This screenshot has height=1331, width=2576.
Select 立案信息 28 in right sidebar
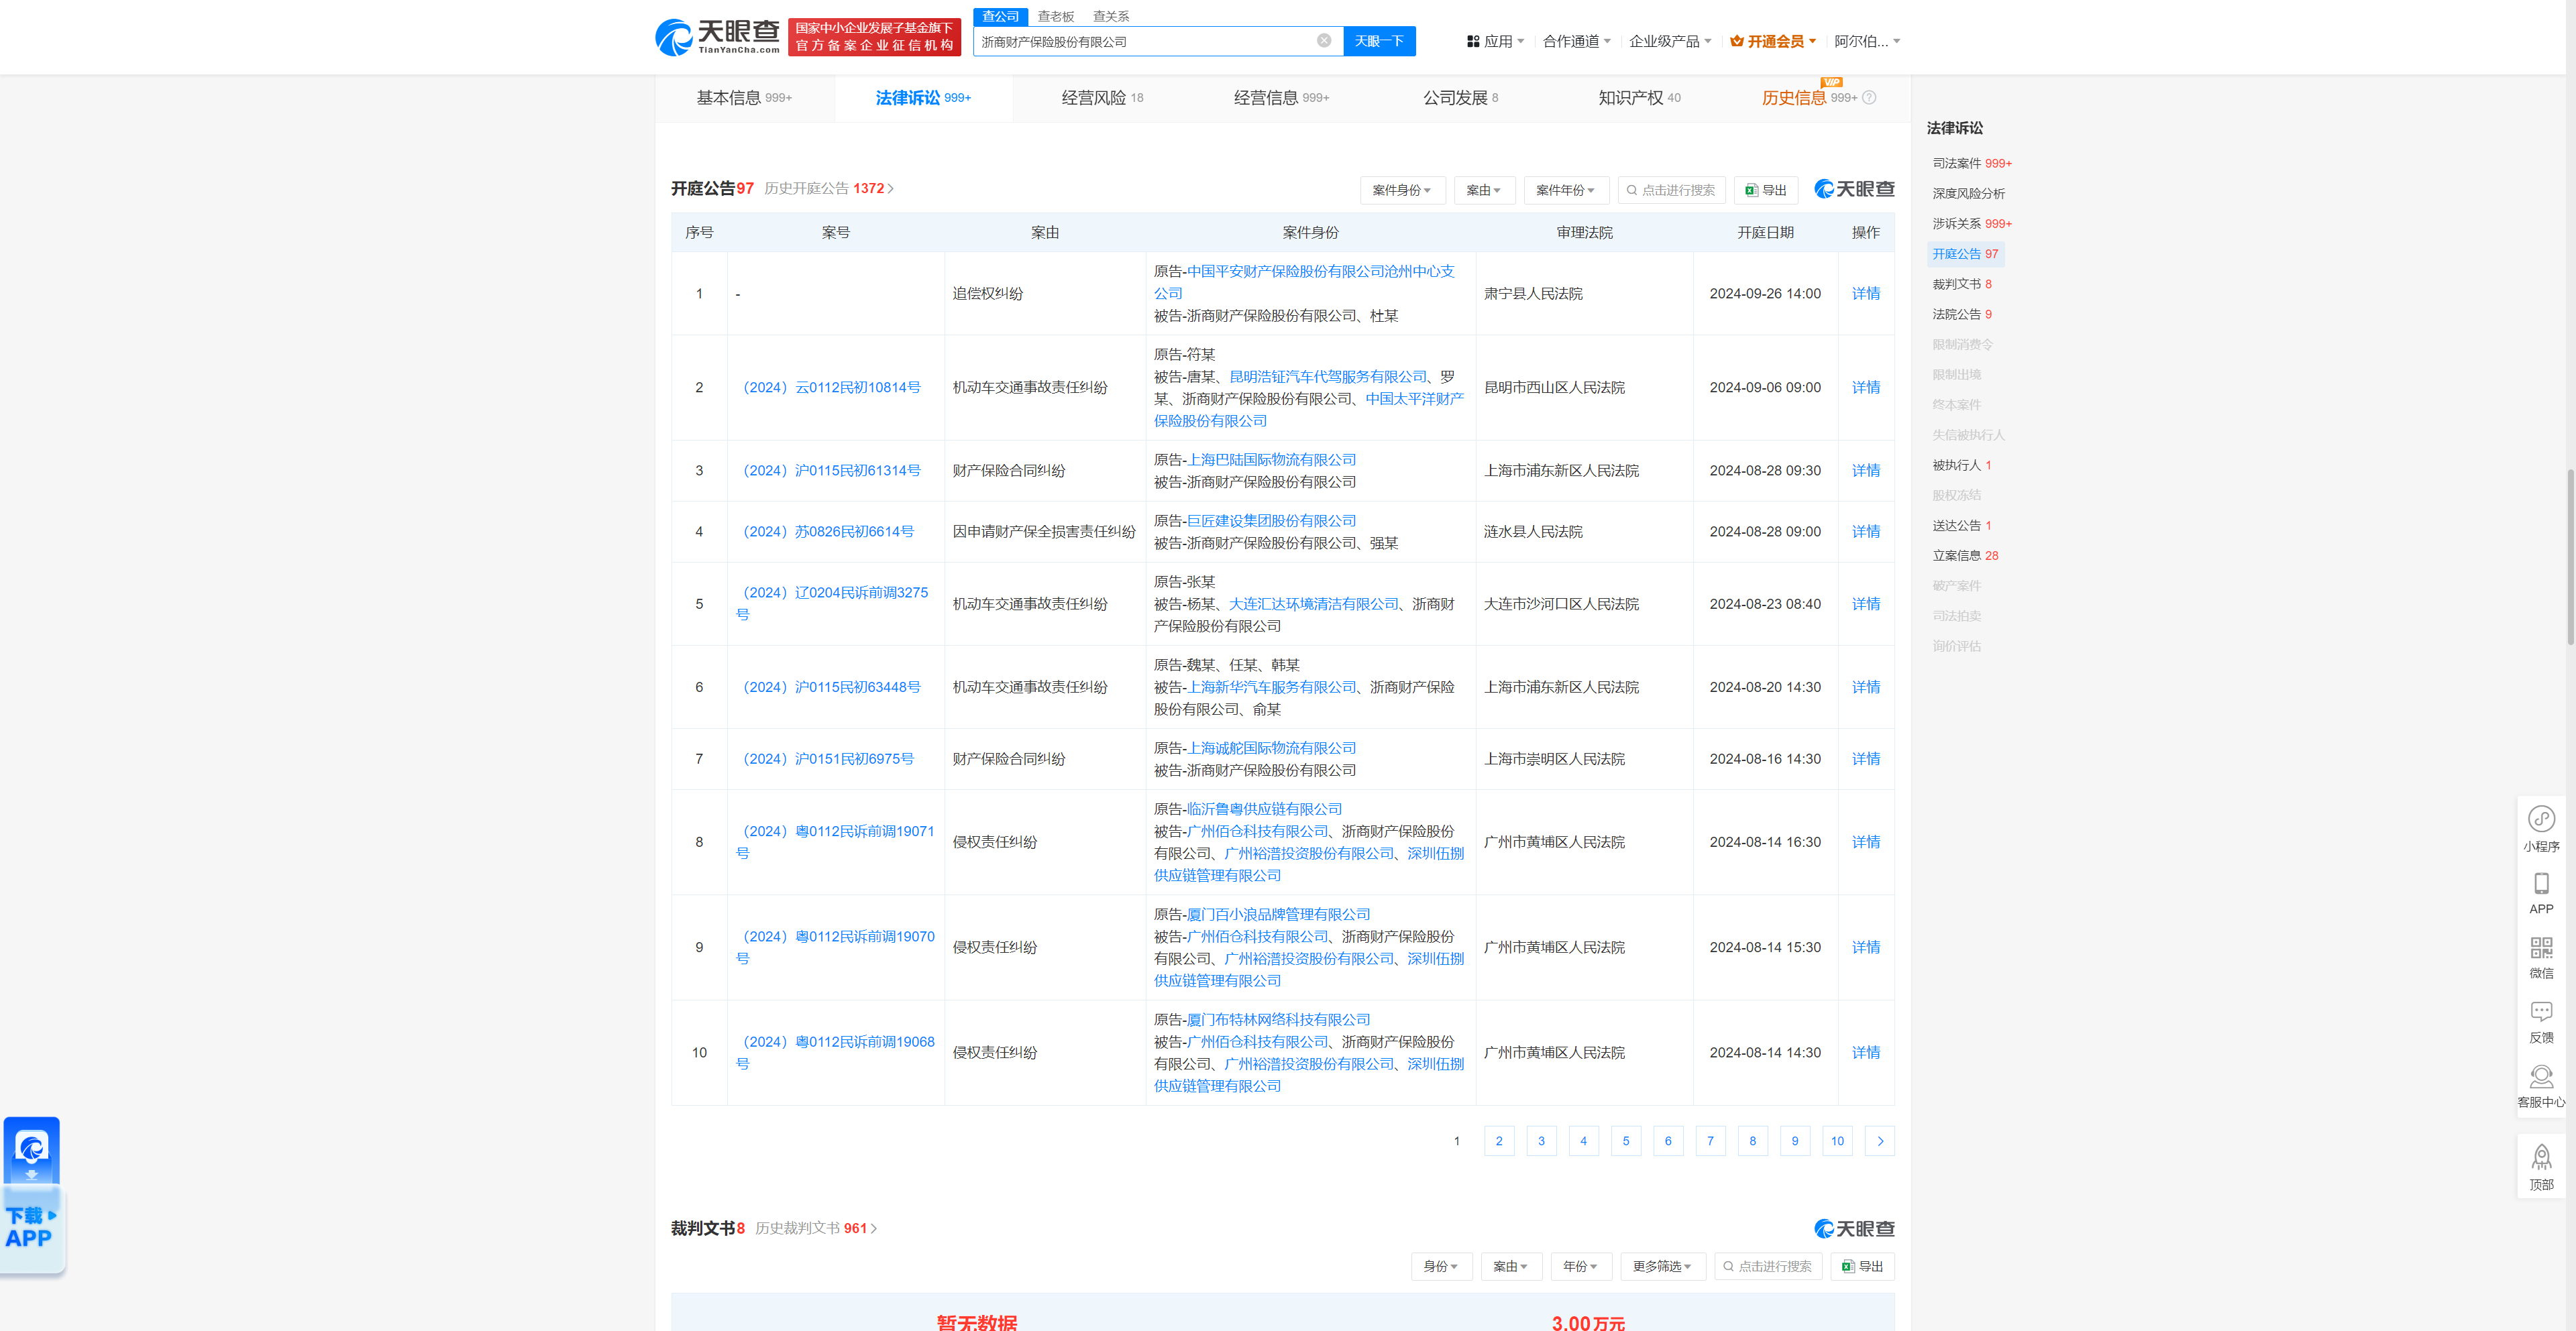tap(1965, 556)
